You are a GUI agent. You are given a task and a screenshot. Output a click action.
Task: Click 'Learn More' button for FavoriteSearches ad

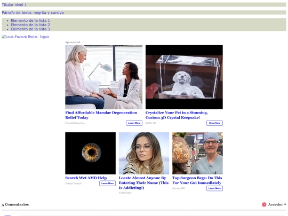(x=134, y=123)
